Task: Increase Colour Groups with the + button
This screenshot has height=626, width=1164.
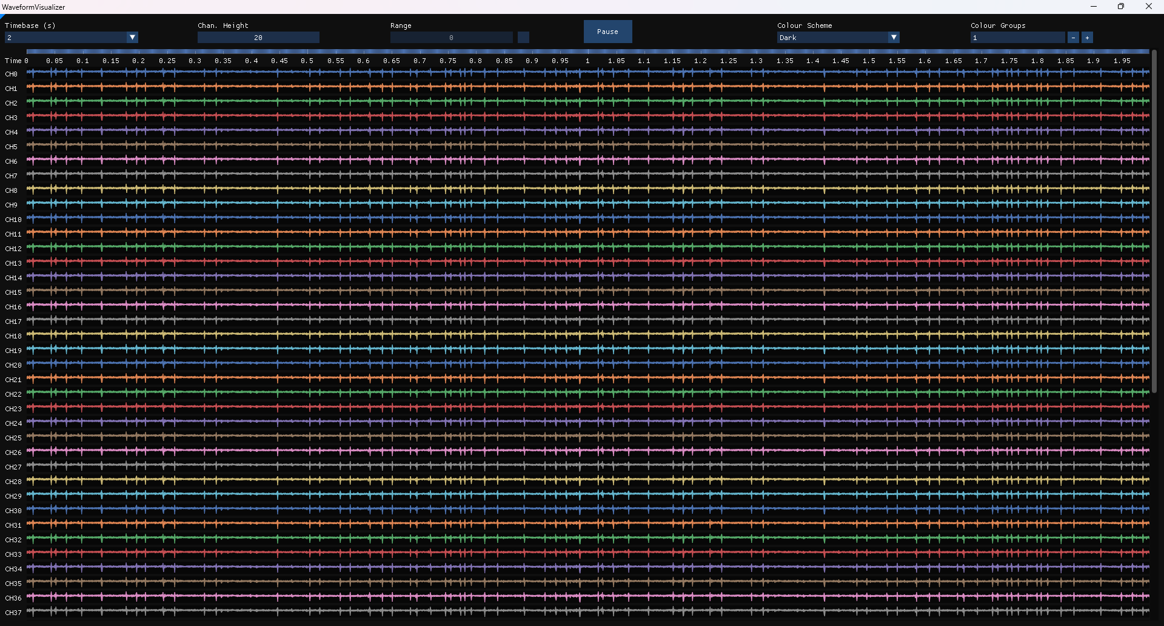Action: tap(1088, 37)
